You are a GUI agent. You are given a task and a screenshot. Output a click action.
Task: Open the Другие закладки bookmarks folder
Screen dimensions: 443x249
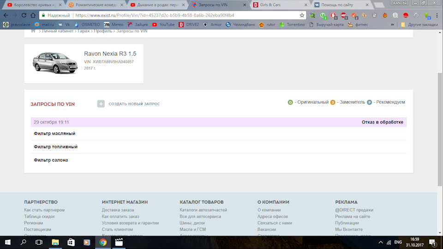pyautogui.click(x=420, y=25)
